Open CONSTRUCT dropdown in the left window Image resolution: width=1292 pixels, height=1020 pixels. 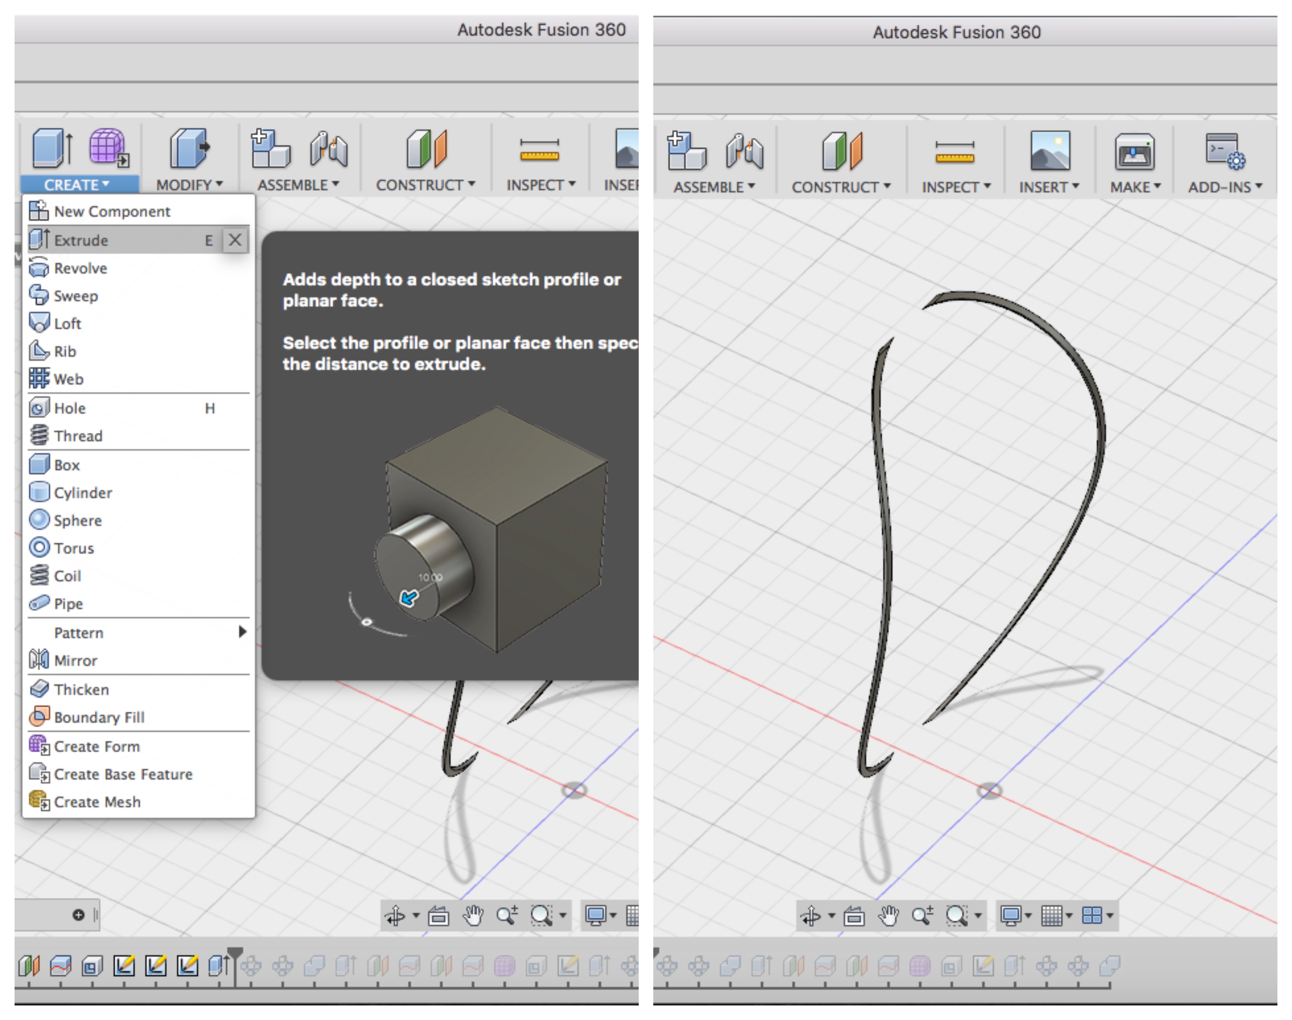pyautogui.click(x=426, y=185)
